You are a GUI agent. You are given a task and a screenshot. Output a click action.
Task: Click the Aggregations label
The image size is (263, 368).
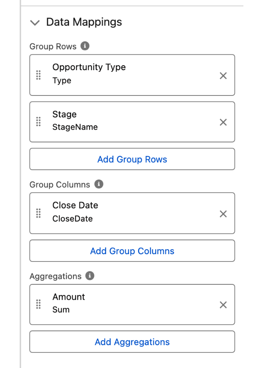[56, 276]
